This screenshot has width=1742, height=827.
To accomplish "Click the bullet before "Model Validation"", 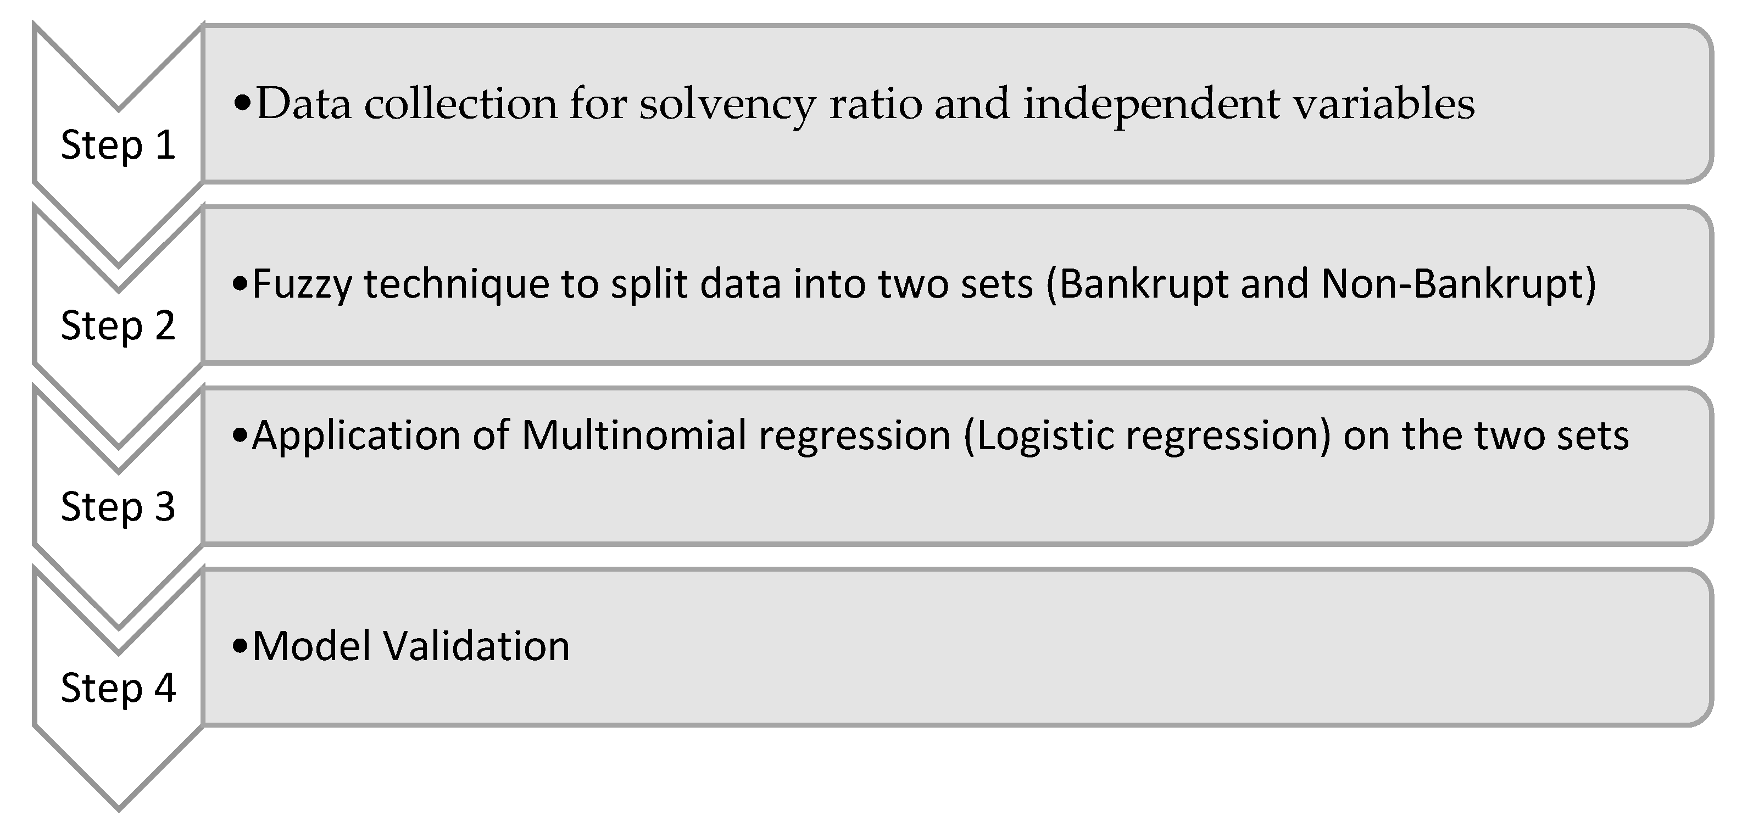I will coord(240,647).
